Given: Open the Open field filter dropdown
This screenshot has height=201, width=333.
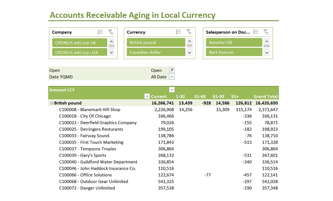Looking at the screenshot, I should point(172,70).
